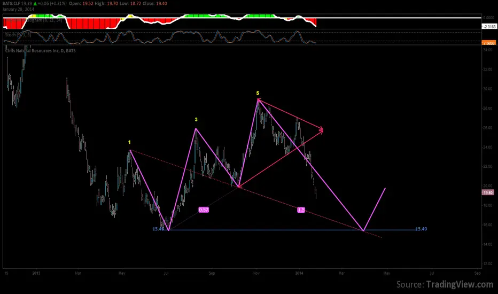Click the Close value 19.40 in header
This screenshot has height=294, width=498.
click(161, 4)
